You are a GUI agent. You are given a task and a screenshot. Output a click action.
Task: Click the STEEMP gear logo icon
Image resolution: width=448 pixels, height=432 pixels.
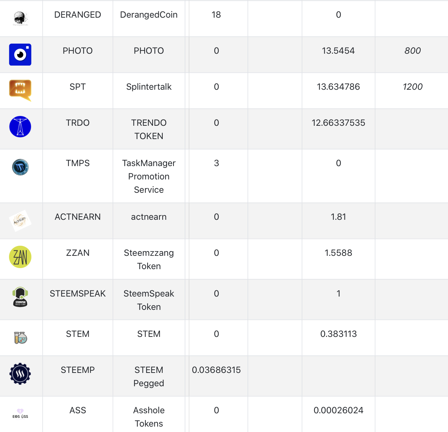point(20,374)
